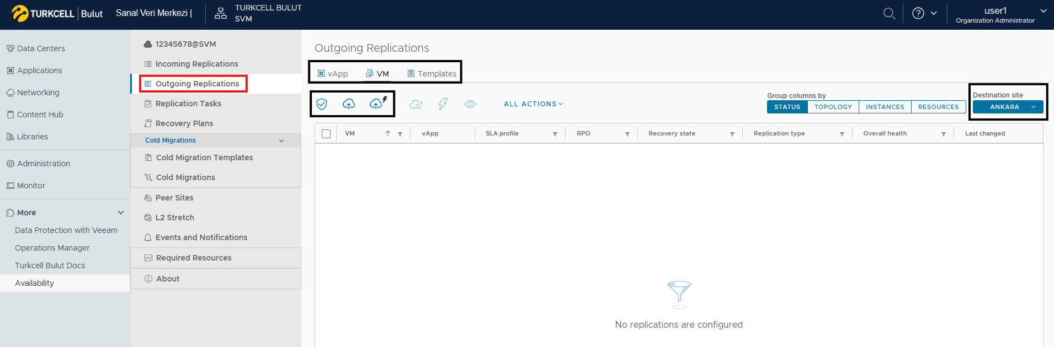The height and width of the screenshot is (347, 1054).
Task: Click the Recovery Plans icon
Action: point(148,123)
